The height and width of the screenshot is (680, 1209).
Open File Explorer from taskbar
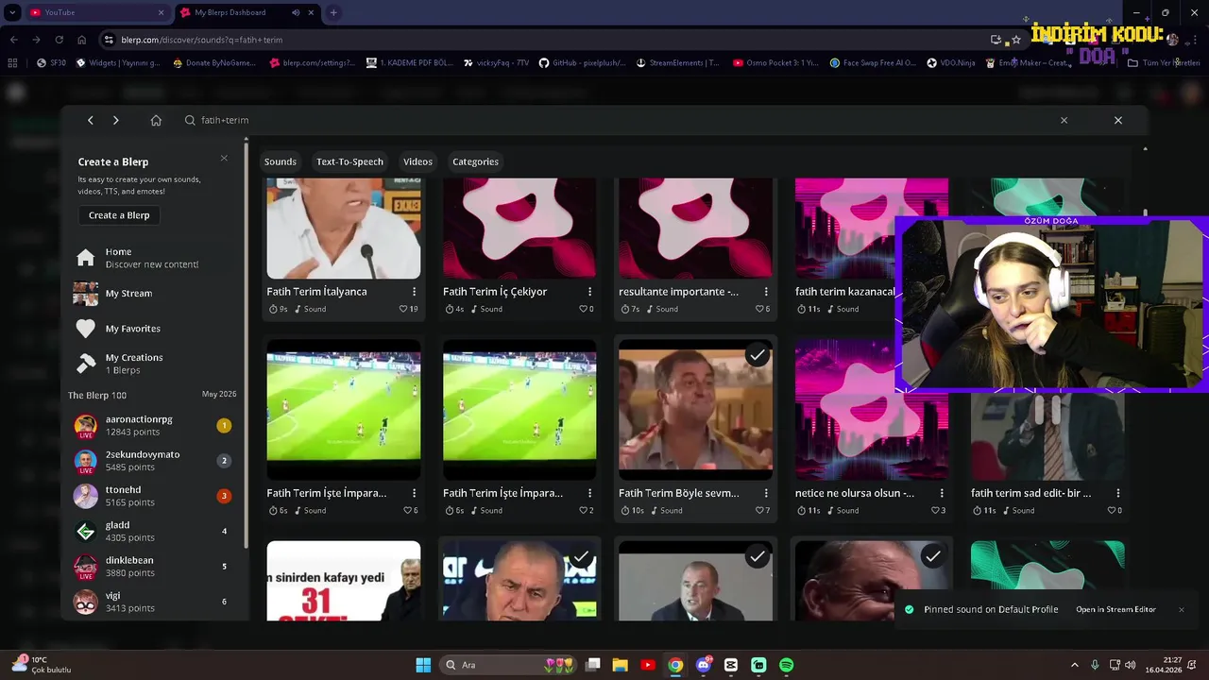pyautogui.click(x=620, y=665)
